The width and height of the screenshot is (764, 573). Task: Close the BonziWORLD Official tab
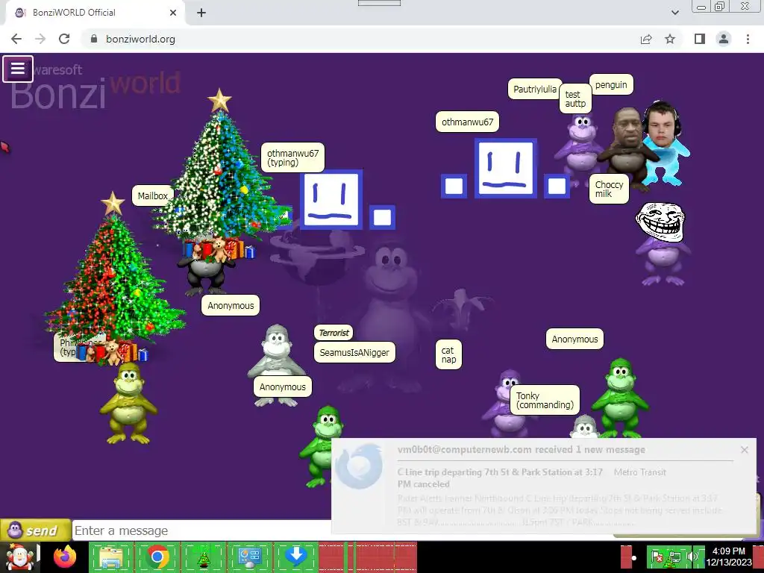click(173, 13)
